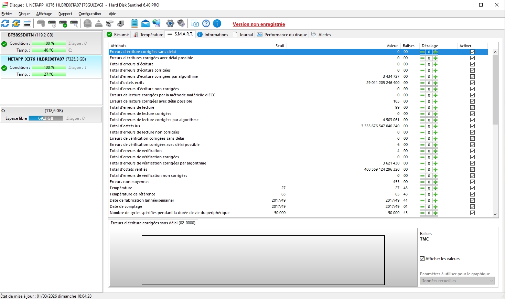This screenshot has width=505, height=299.
Task: Click the speaker sound icon in toolbar
Action: point(181,23)
